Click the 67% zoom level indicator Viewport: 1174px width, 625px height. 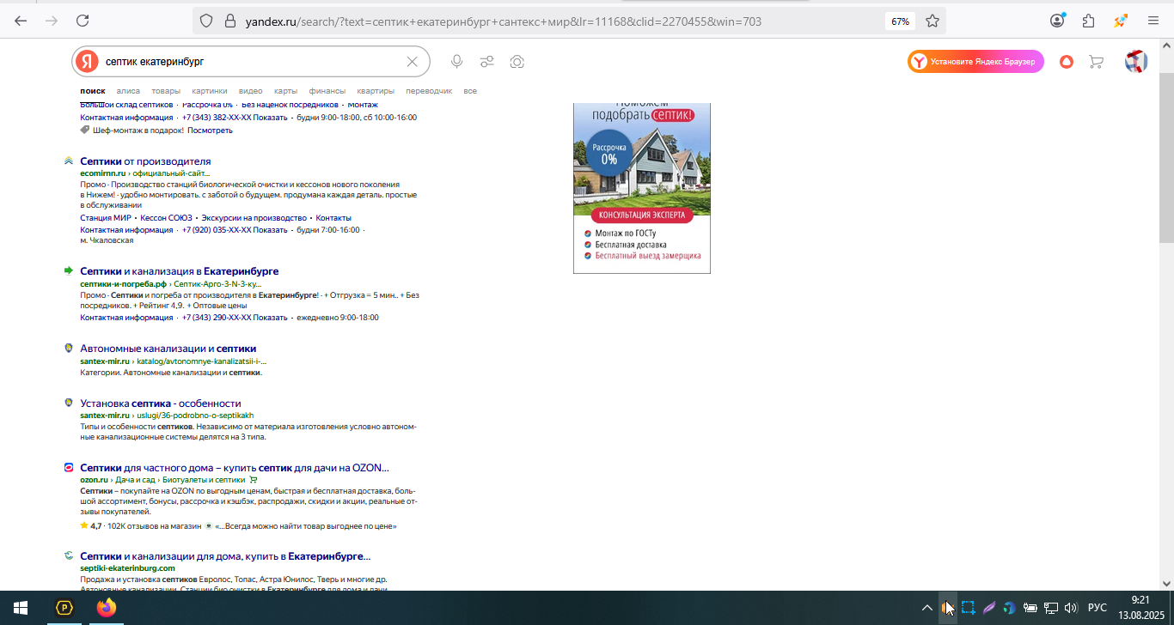pyautogui.click(x=900, y=21)
